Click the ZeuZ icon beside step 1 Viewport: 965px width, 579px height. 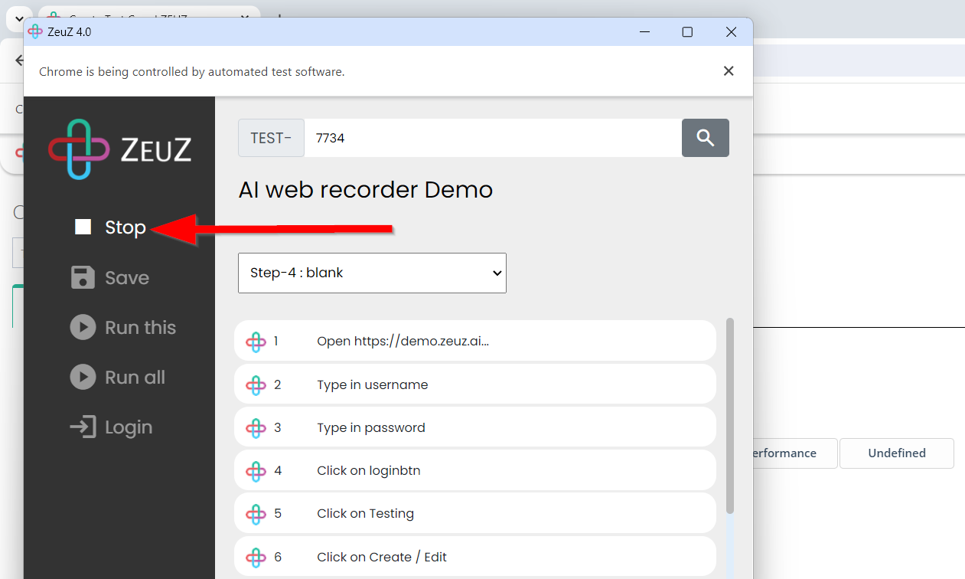point(256,342)
